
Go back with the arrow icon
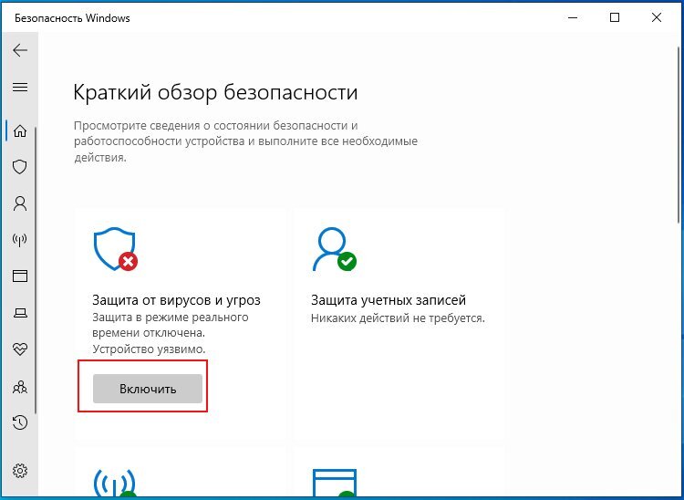20,50
